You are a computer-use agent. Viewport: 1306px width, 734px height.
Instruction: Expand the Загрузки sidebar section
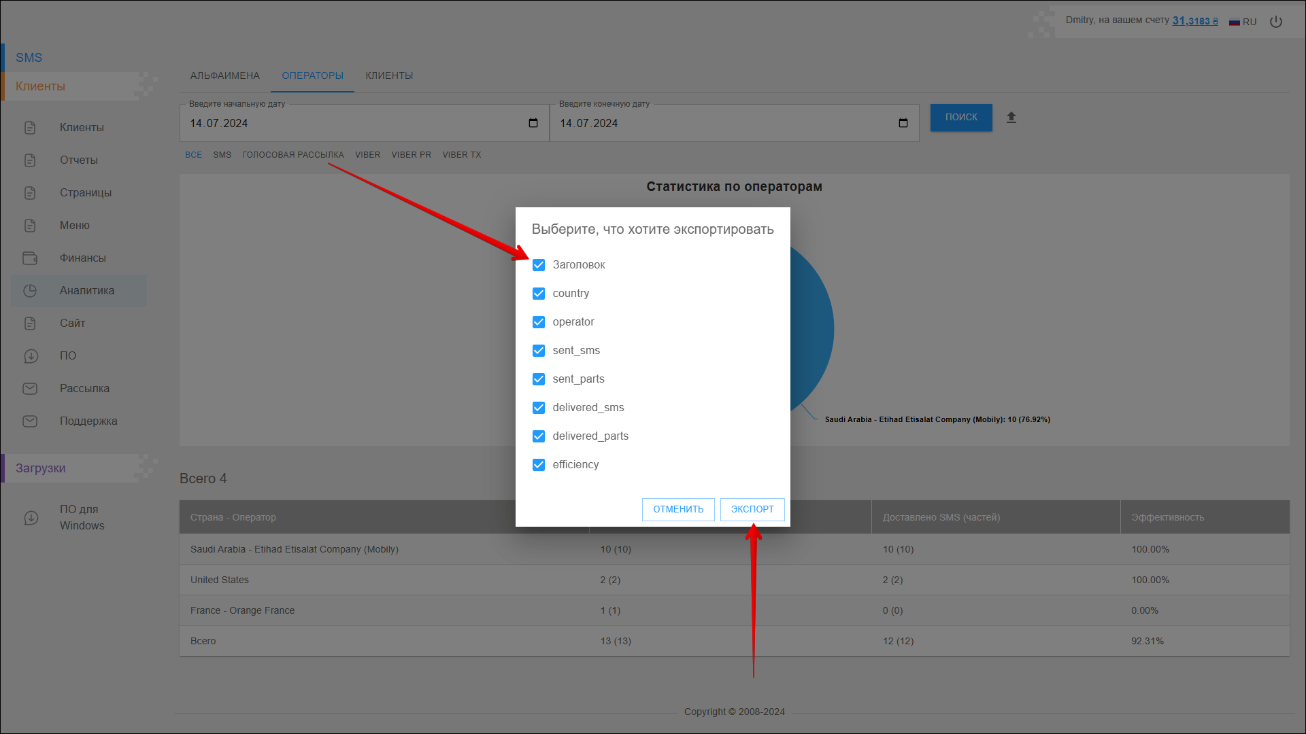click(x=41, y=468)
